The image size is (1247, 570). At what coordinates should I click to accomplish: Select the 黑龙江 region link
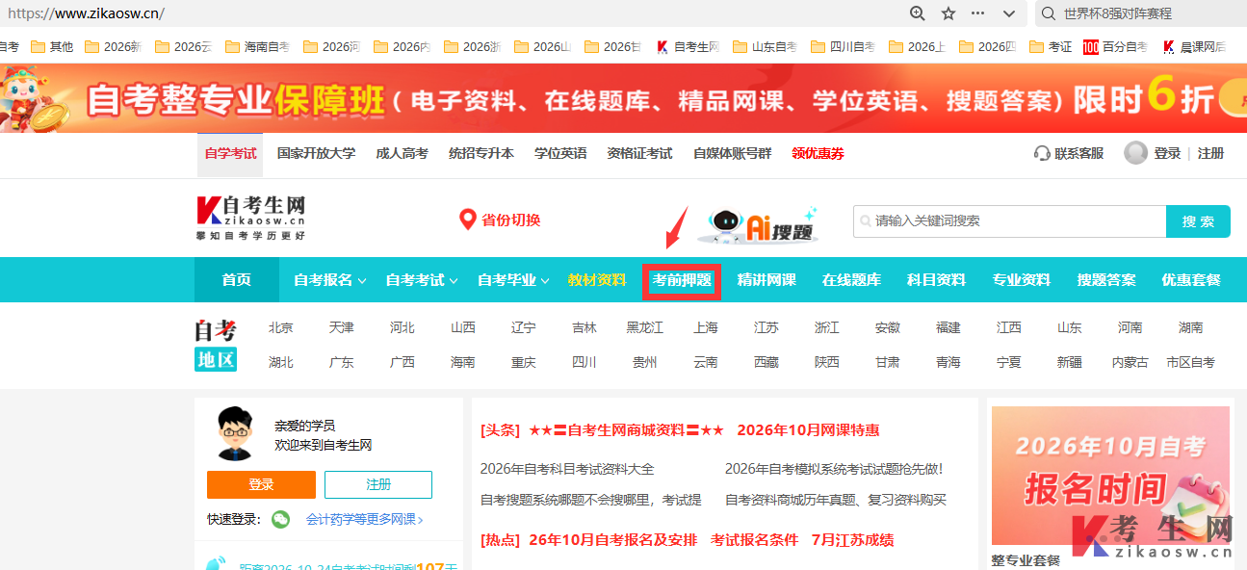pos(645,327)
